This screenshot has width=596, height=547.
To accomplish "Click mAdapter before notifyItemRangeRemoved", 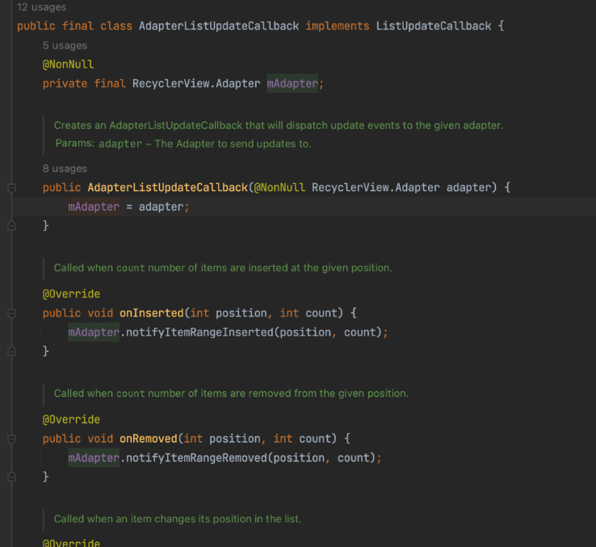I will (x=94, y=458).
